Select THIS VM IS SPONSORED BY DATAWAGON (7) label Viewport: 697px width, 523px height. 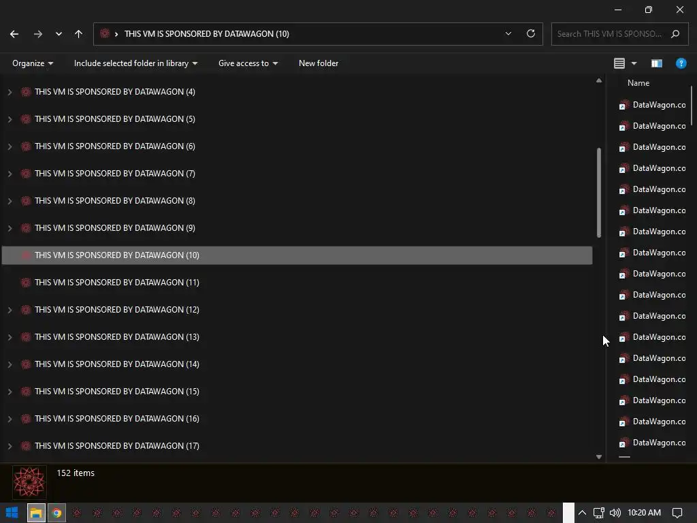(x=114, y=174)
